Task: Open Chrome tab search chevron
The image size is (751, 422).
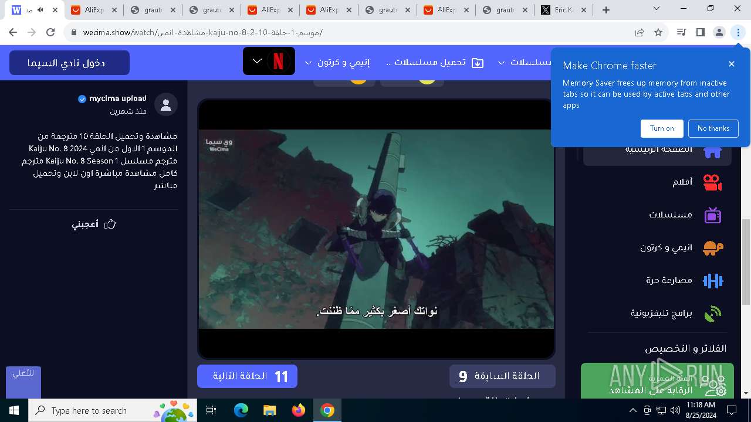Action: [657, 9]
